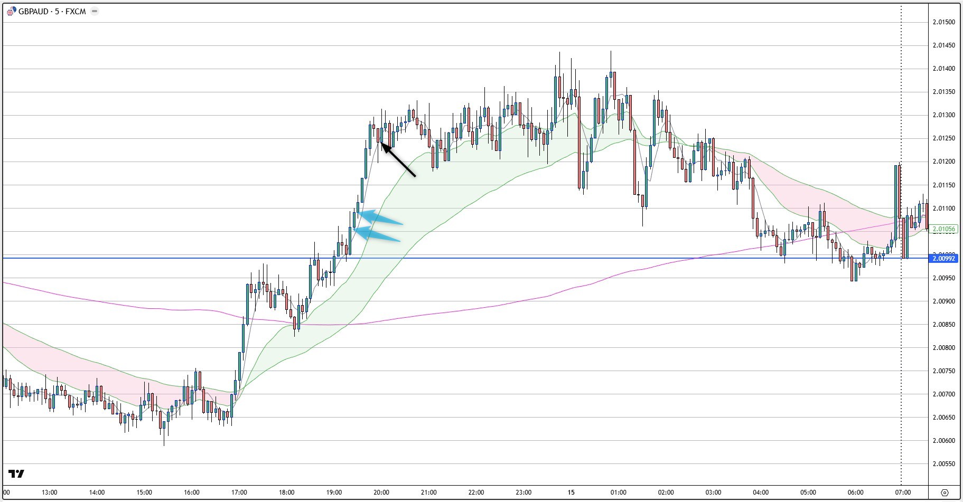Hide the indicator using the minus button
Screen dimensions: 963x502
point(94,10)
